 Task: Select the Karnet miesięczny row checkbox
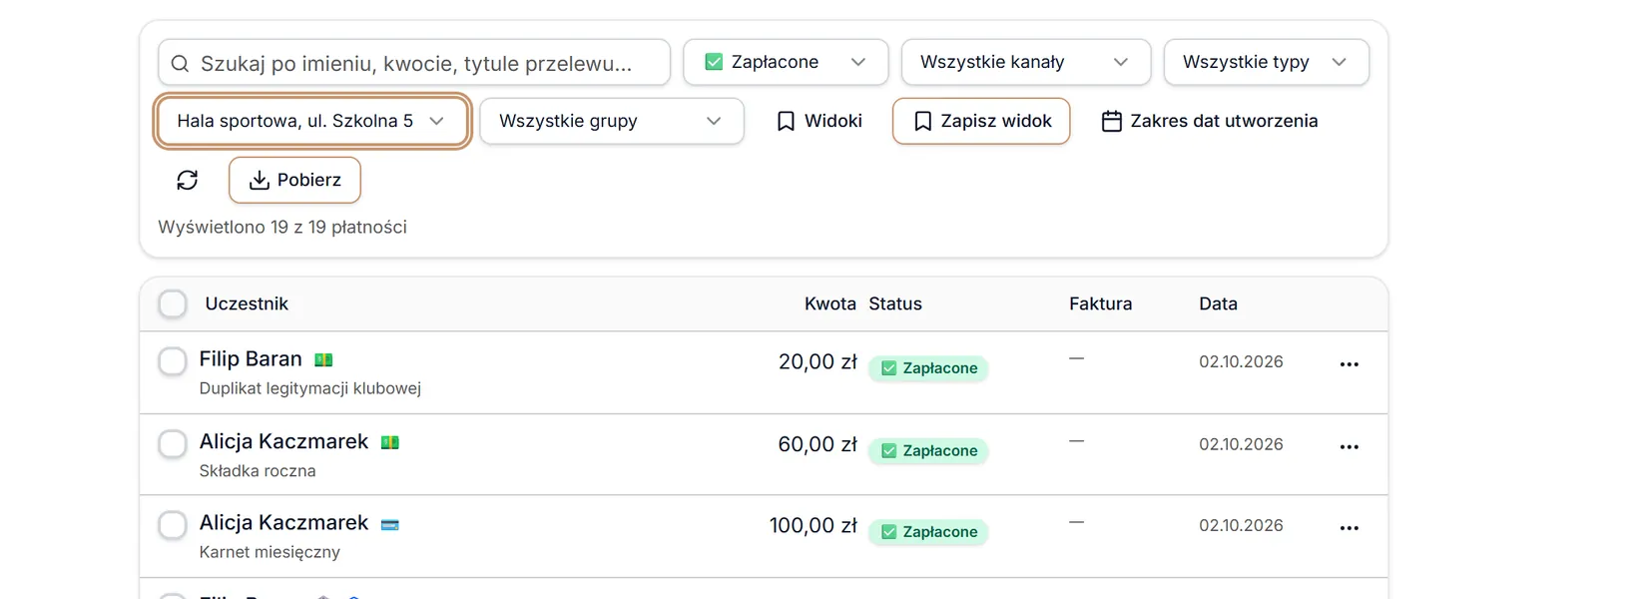(x=173, y=525)
